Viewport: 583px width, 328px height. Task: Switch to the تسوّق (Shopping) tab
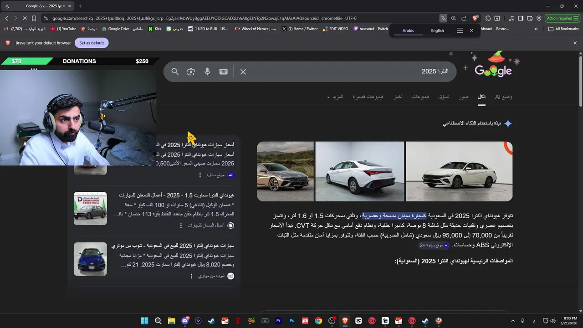coord(444,97)
